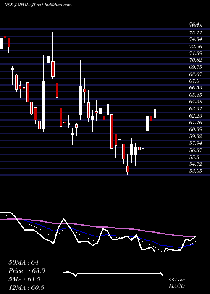Open the Live MACD inset chart

tap(115, 273)
